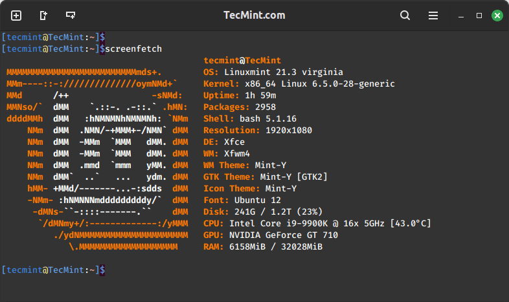This screenshot has width=509, height=302.
Task: Add a terminal below using the toolbar icon
Action: pyautogui.click(x=70, y=15)
